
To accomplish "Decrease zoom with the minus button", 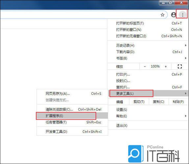I will click(145, 66).
